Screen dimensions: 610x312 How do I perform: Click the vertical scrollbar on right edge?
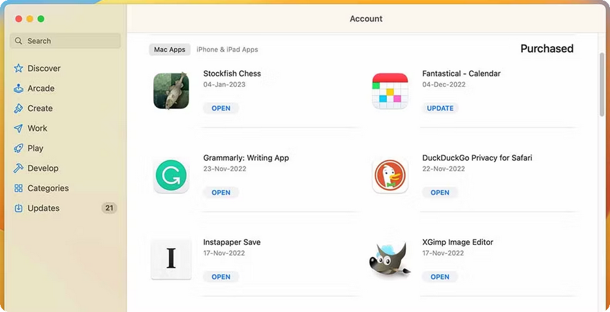pyautogui.click(x=602, y=84)
